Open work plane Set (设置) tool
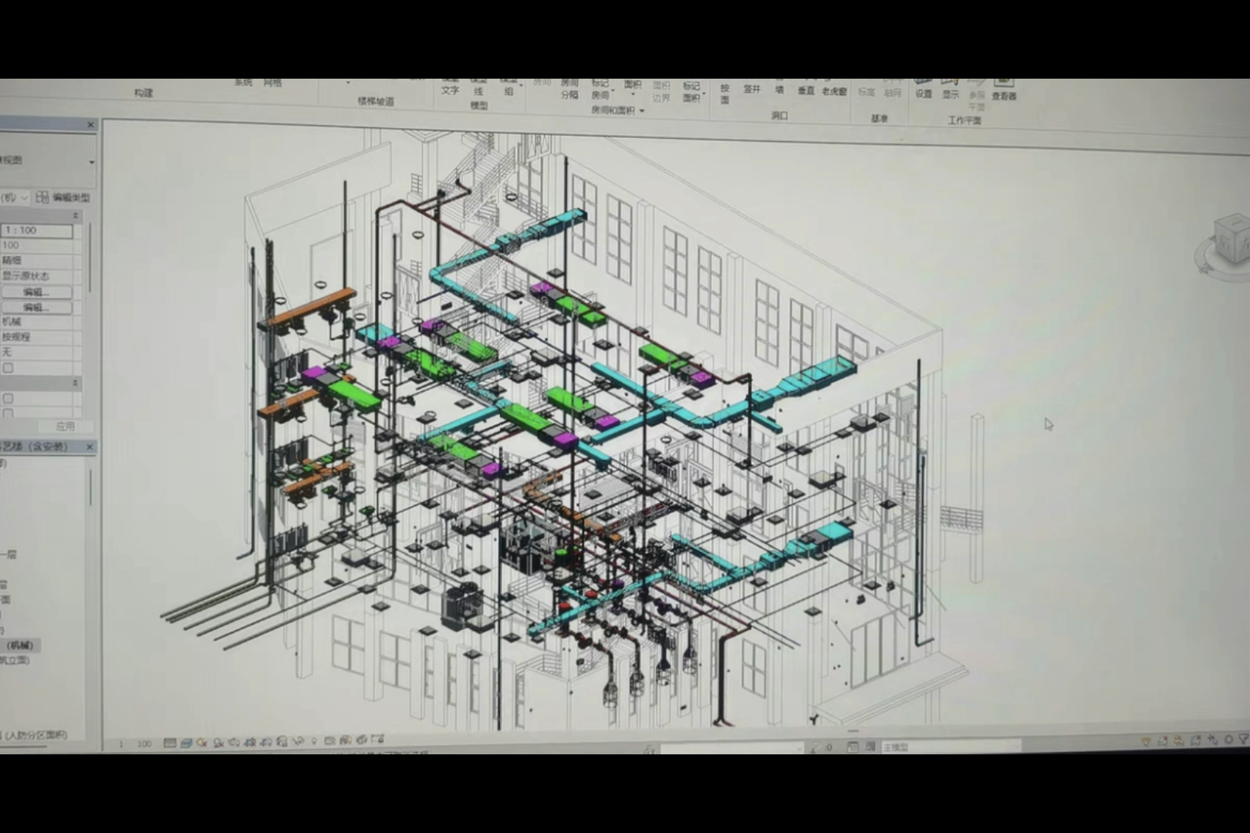 click(x=924, y=89)
